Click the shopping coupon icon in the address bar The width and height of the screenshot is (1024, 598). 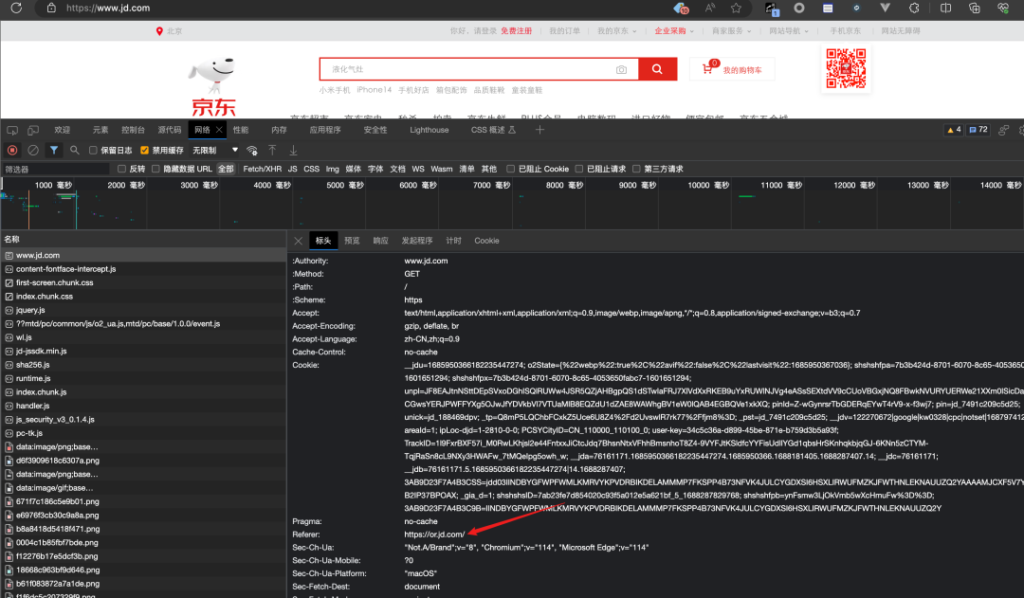(x=681, y=8)
